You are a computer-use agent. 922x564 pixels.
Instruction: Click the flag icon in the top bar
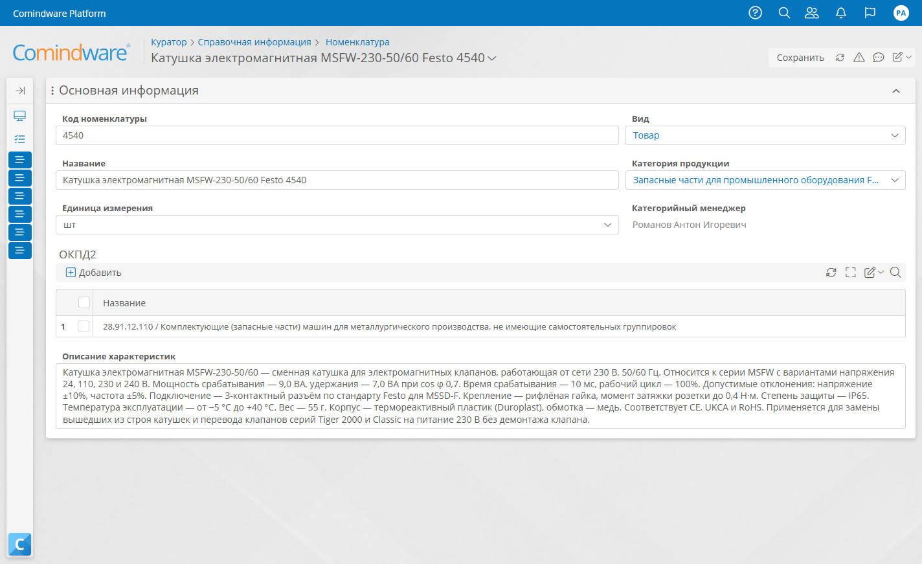coord(870,13)
